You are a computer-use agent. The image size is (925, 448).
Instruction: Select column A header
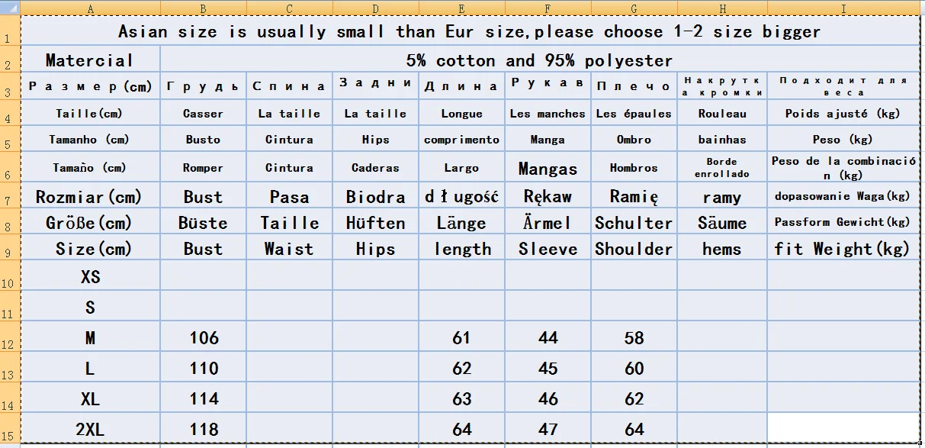90,8
